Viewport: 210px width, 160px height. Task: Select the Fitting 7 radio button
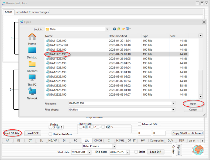58,127
